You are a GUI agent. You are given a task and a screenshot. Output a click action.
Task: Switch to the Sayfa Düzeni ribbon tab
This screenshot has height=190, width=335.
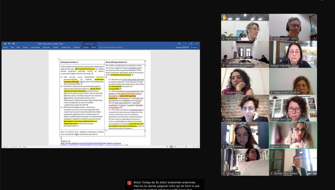tap(35, 47)
